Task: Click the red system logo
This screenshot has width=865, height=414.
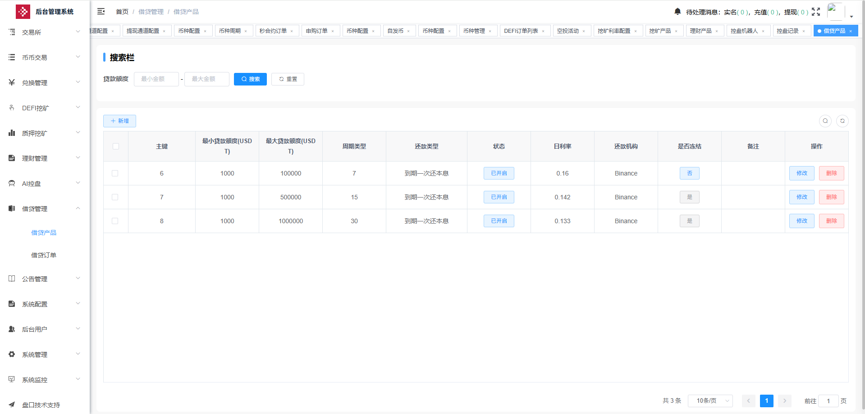Action: point(23,11)
